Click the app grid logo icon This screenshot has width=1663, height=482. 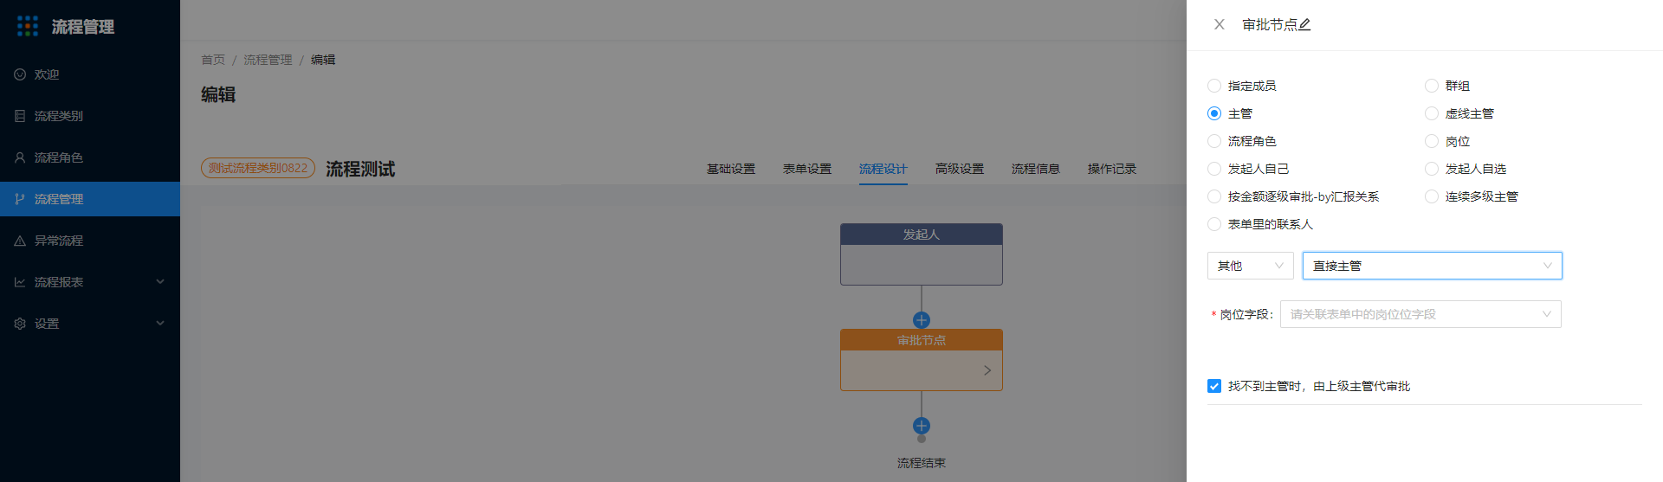(x=28, y=26)
